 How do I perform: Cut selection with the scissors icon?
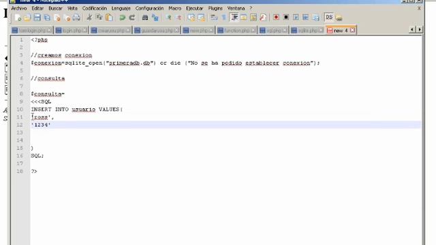[89, 18]
